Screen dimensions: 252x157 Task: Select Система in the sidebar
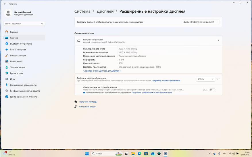coord(24,38)
